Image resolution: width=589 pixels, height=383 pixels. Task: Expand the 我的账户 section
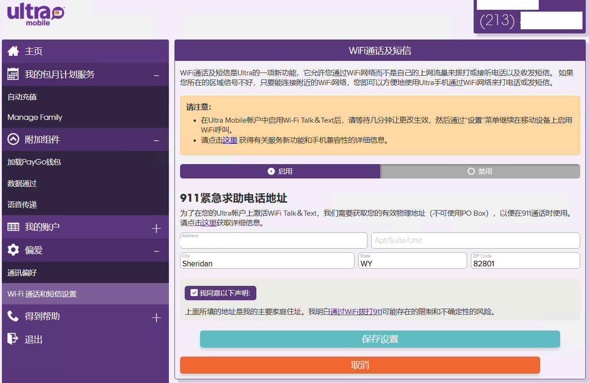tap(156, 228)
